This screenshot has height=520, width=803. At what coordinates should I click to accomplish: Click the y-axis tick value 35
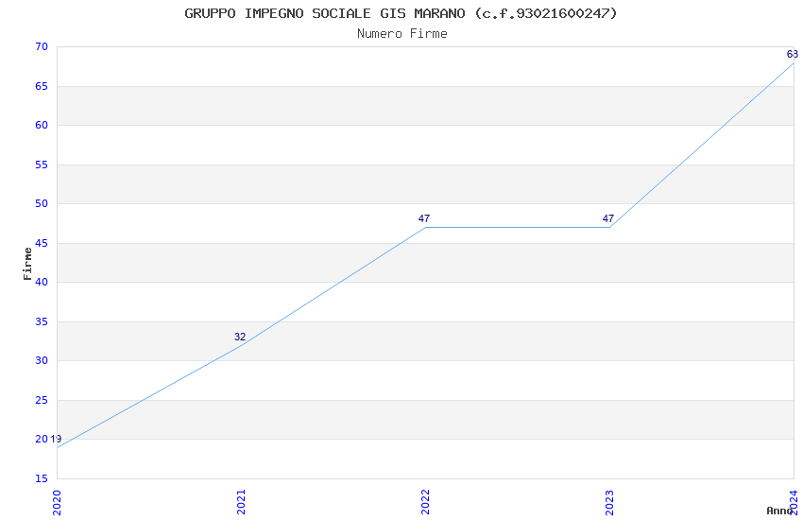pos(42,321)
